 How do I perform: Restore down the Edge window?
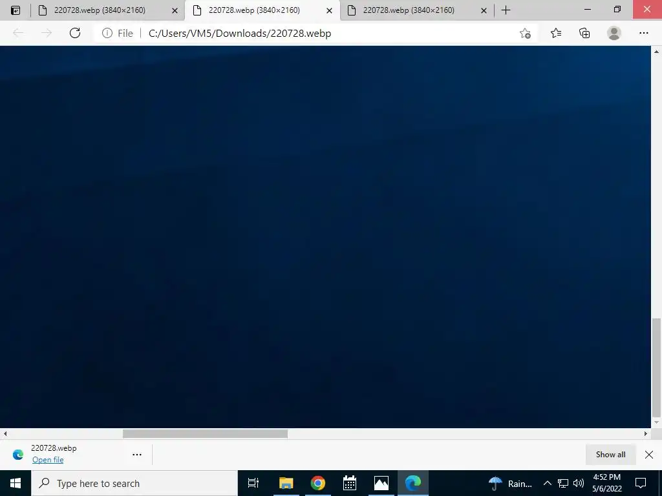pos(617,9)
